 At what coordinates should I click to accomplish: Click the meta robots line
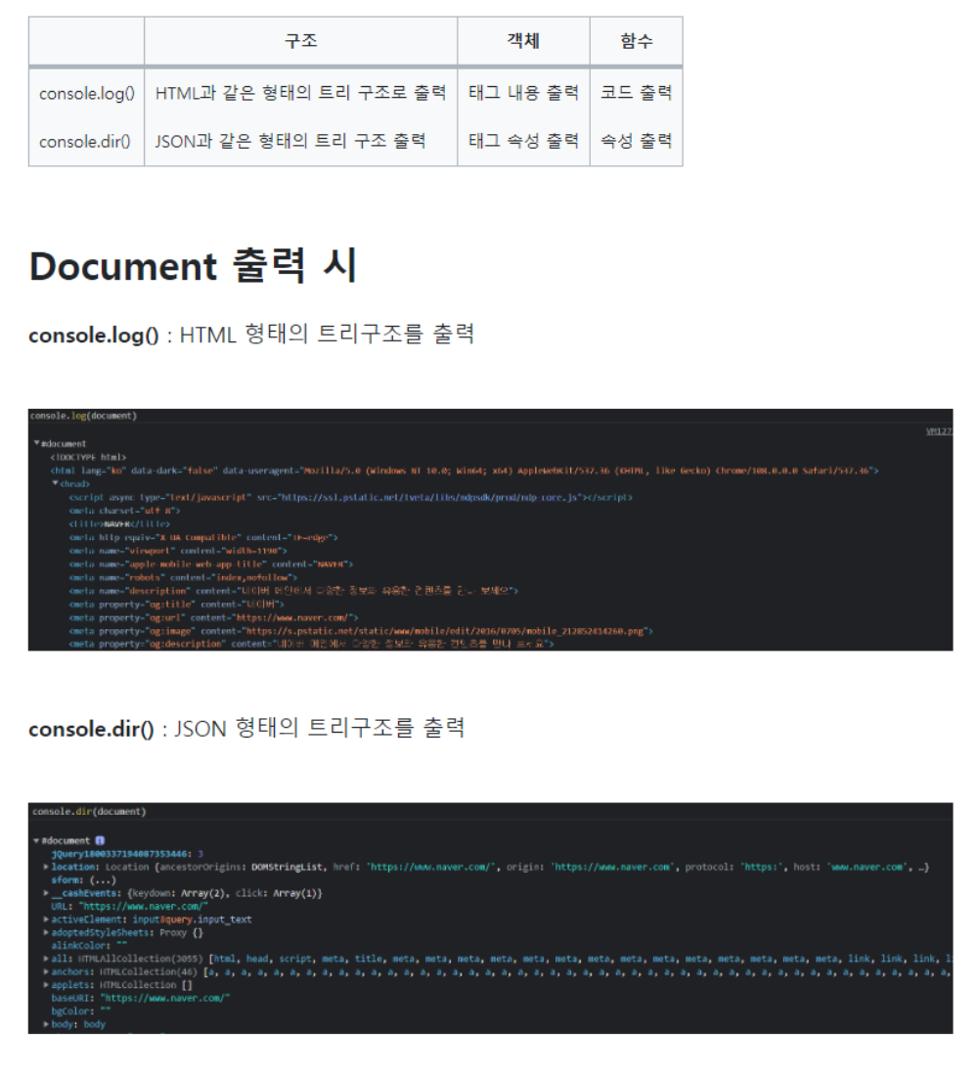(183, 577)
